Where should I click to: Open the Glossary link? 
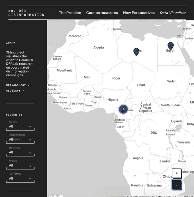coord(15,91)
